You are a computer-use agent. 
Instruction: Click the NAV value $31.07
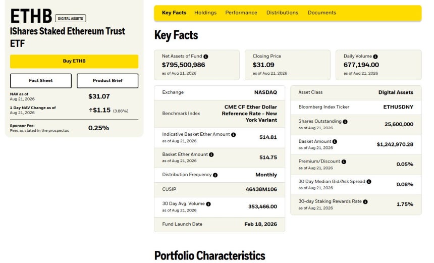point(99,96)
